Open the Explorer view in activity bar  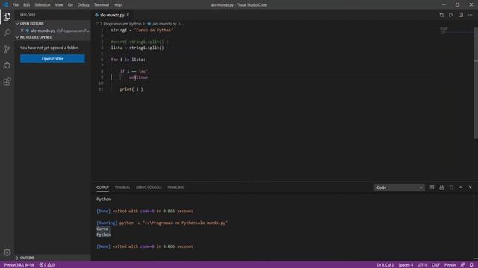7,16
